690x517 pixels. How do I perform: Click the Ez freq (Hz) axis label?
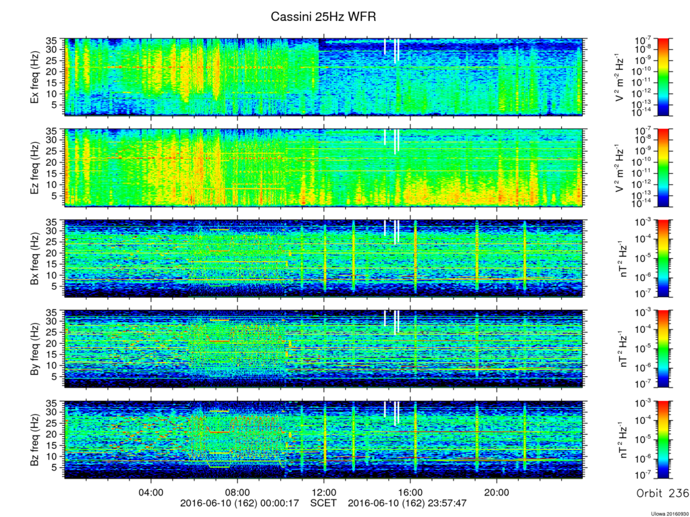coord(35,168)
